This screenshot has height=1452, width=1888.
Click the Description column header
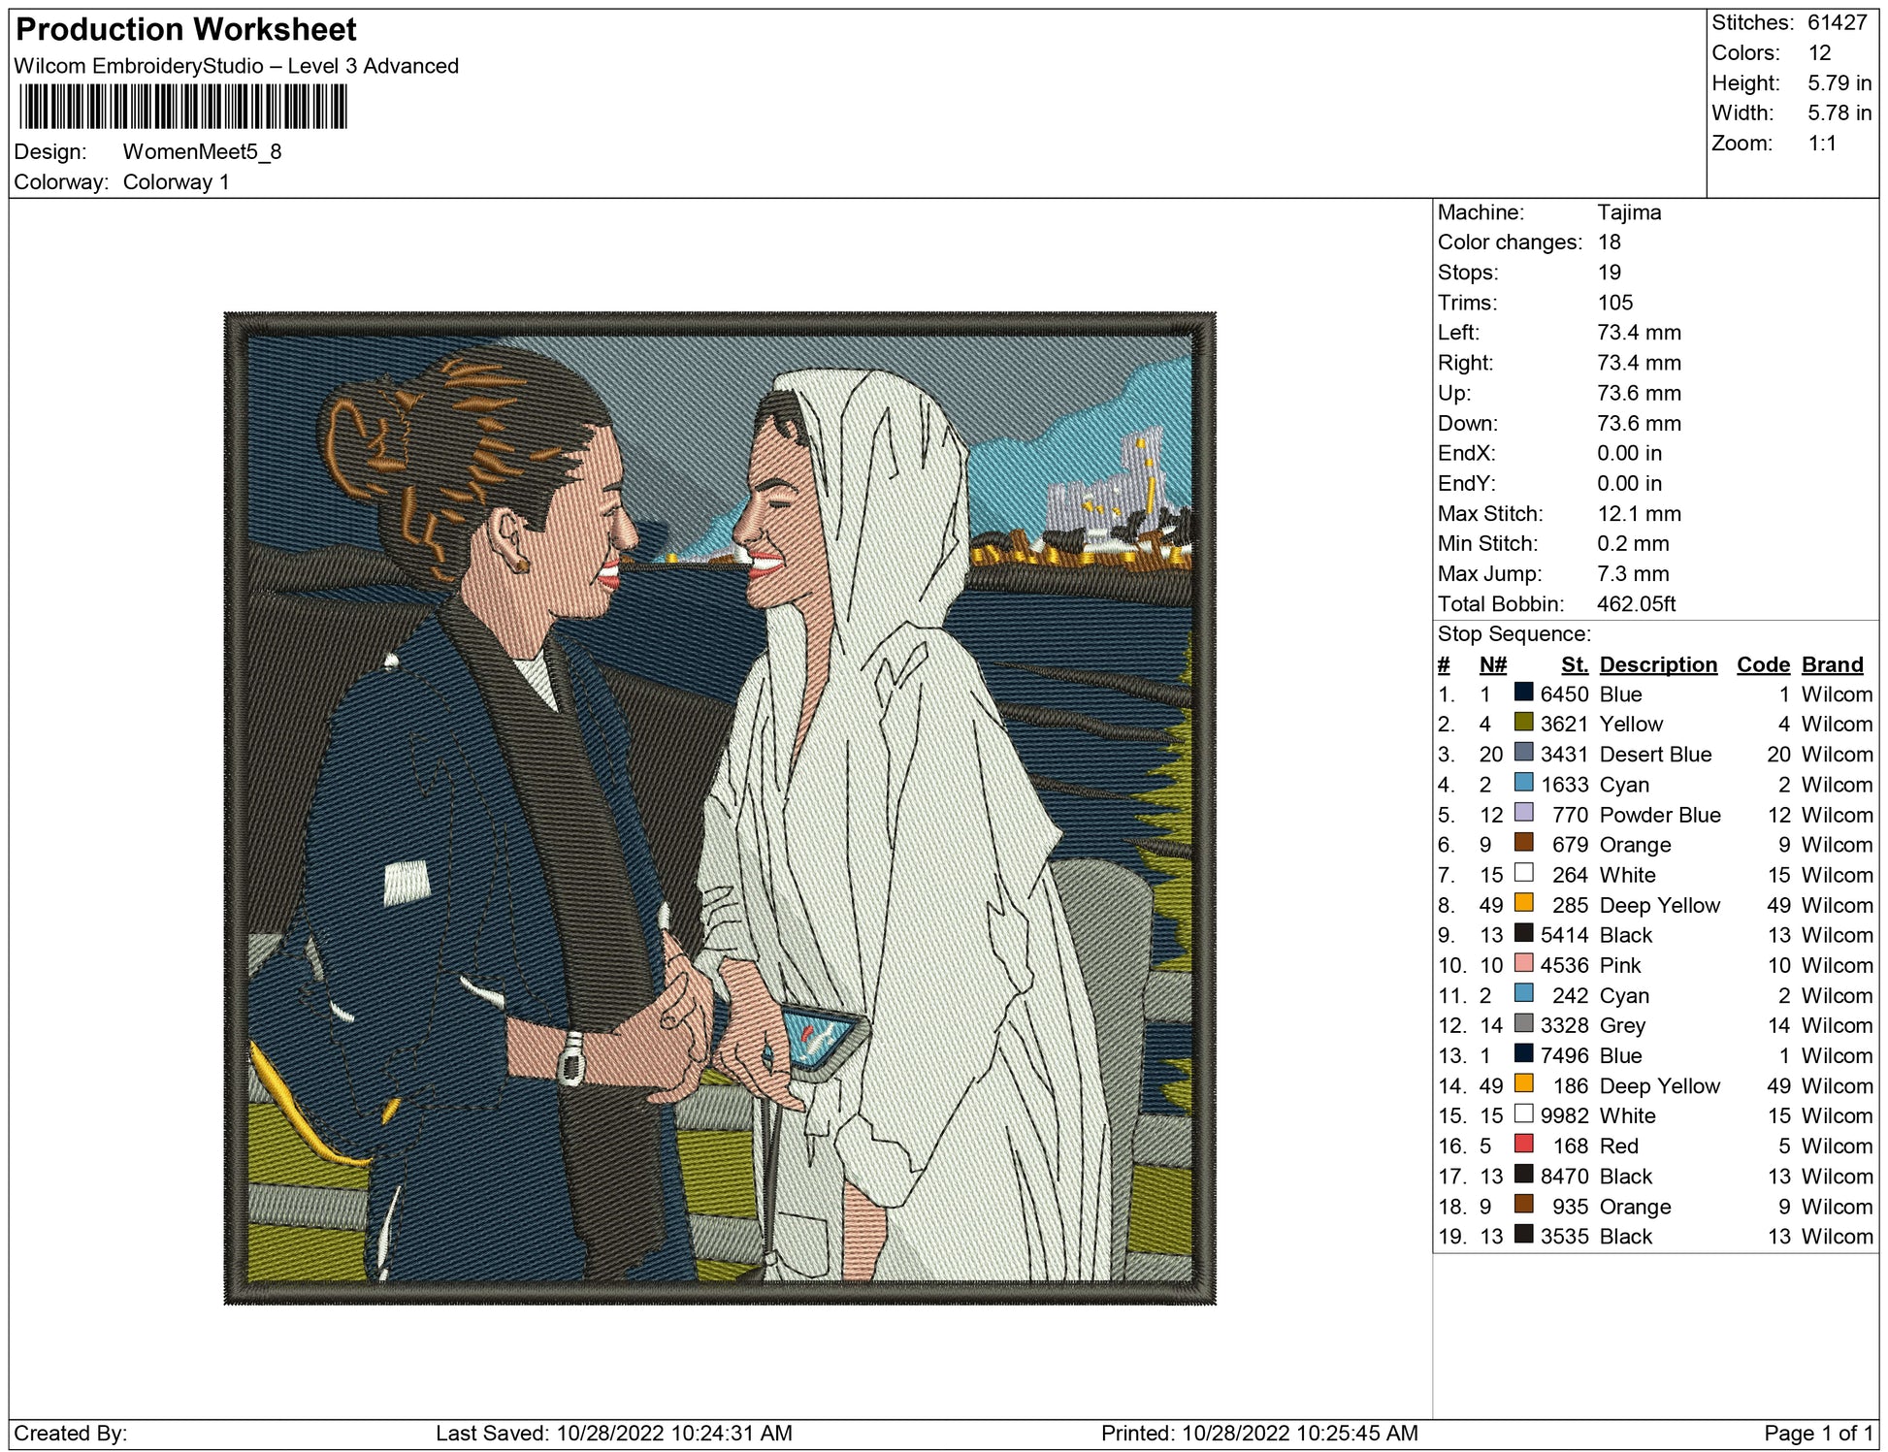coord(1658,664)
